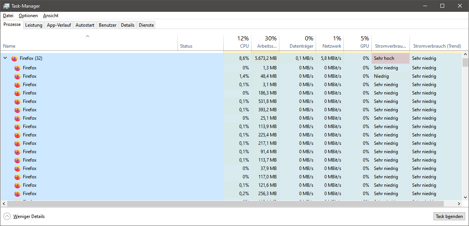Screen dimensions: 469x226
Task: Click the horizontal scrollbar thumb
Action: click(x=225, y=204)
